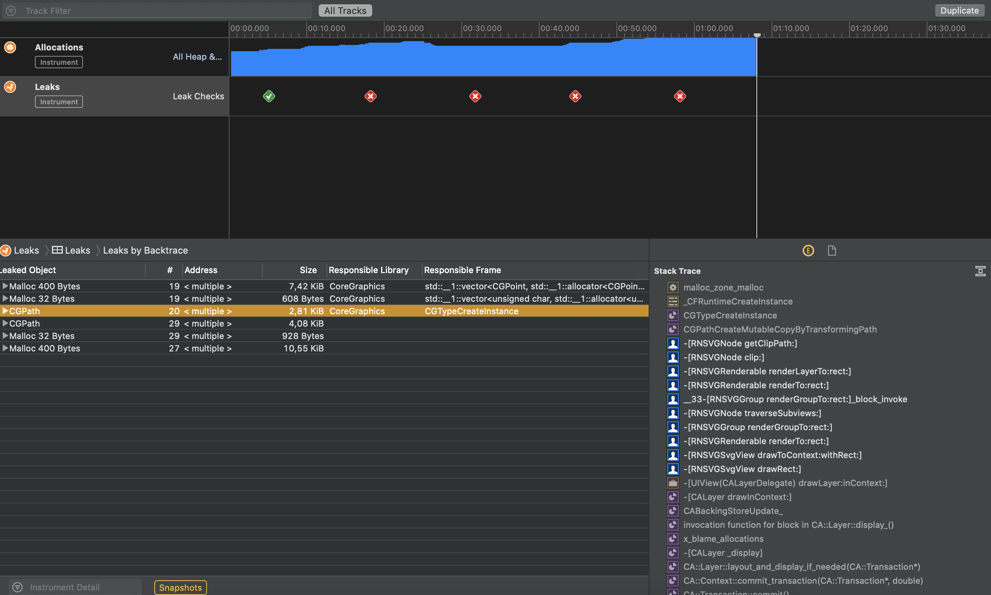This screenshot has height=595, width=991.
Task: Click the filter icon in Track Filter field
Action: [x=11, y=10]
